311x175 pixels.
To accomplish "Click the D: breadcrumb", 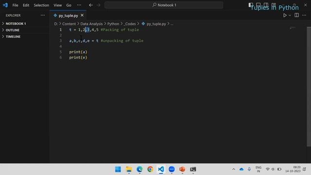I will (x=56, y=24).
